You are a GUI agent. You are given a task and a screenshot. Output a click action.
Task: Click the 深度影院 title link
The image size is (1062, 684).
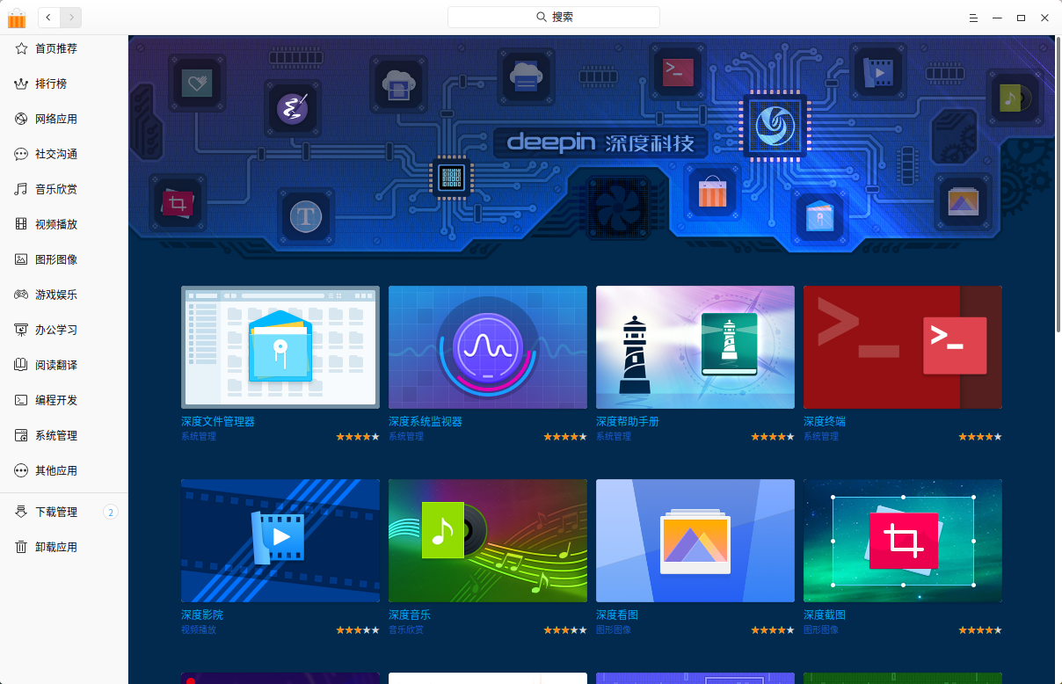pos(202,615)
